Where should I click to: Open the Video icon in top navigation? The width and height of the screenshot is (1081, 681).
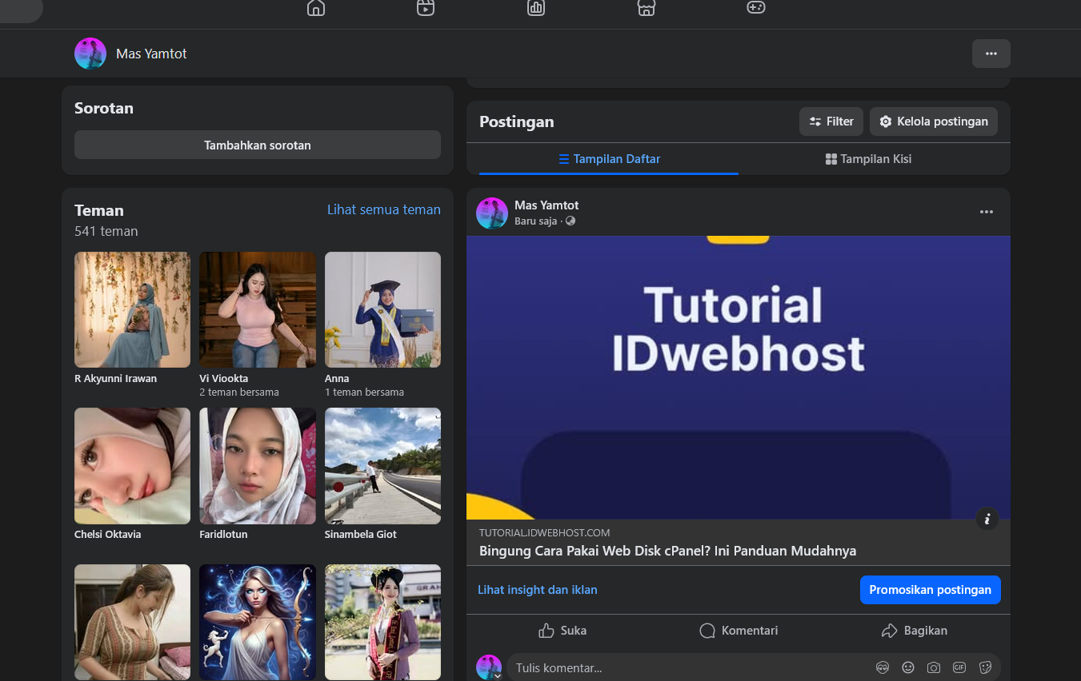click(426, 7)
